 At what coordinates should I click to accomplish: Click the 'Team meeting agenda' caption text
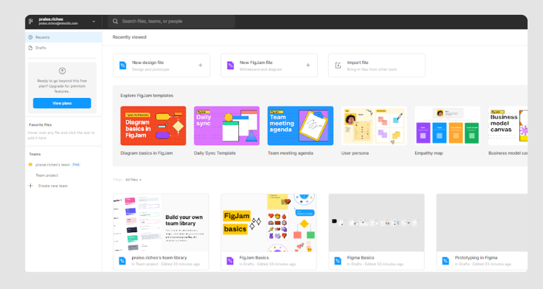[x=290, y=153]
